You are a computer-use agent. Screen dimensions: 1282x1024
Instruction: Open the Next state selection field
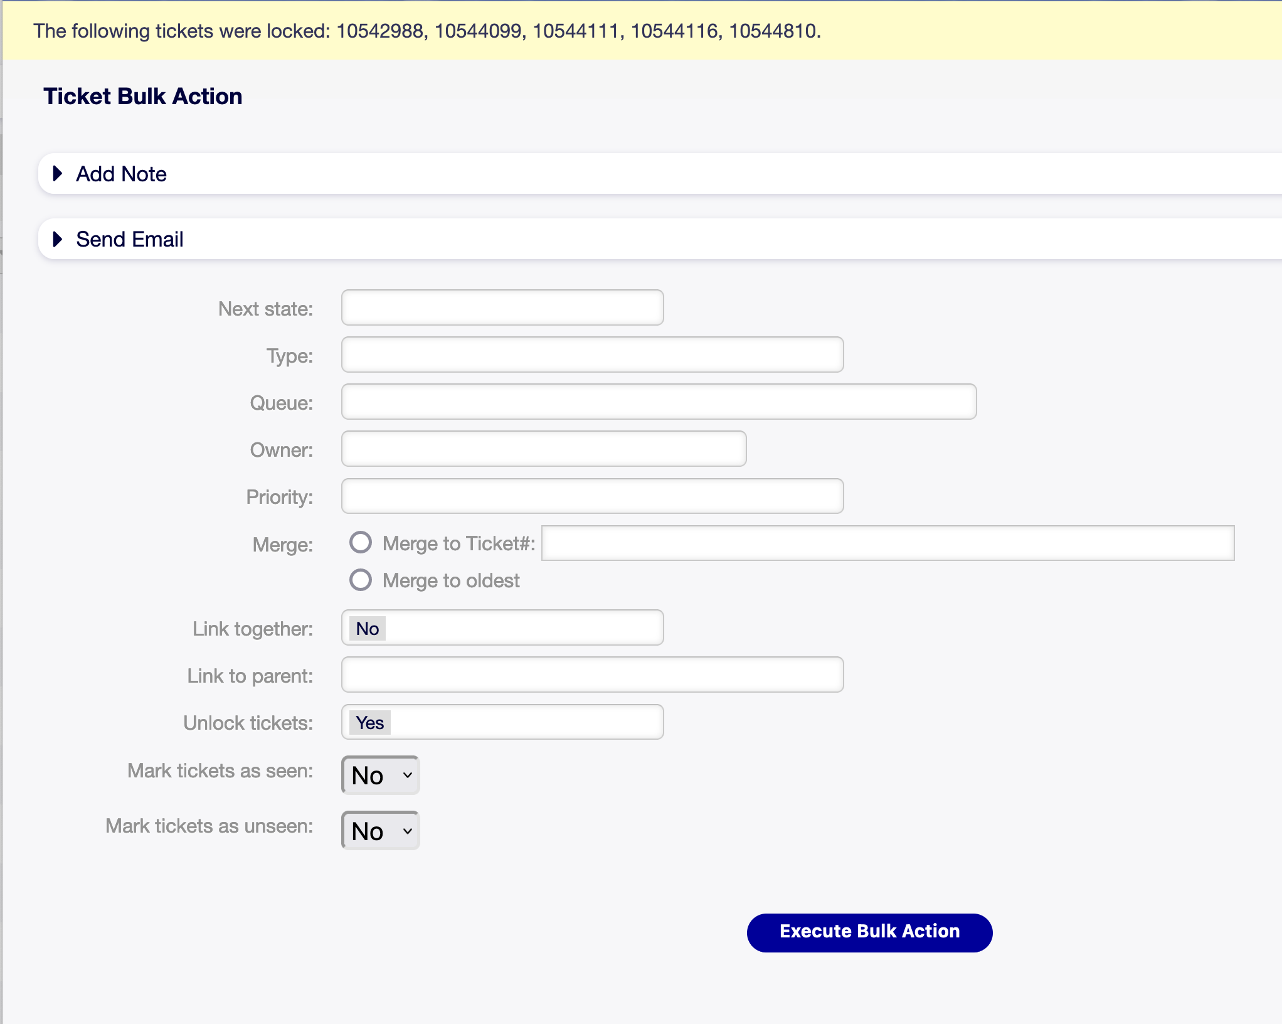point(502,307)
